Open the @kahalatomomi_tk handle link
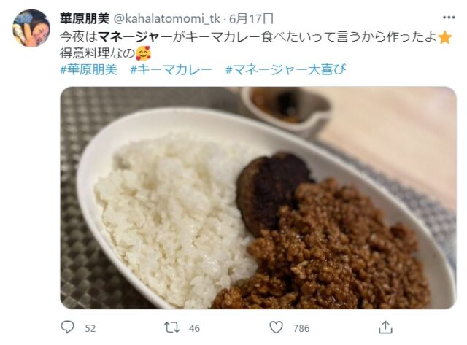The image size is (467, 345). (167, 19)
